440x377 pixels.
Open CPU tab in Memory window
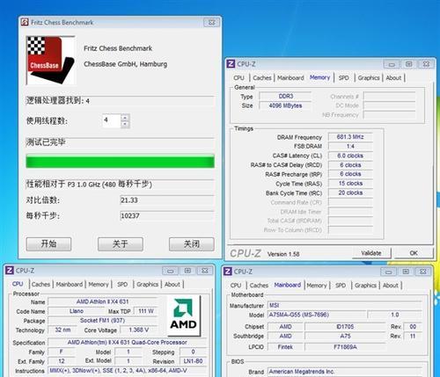tap(239, 78)
